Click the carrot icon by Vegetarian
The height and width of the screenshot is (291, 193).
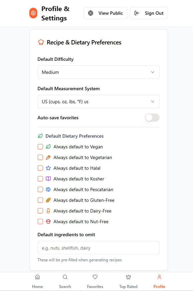click(x=48, y=157)
